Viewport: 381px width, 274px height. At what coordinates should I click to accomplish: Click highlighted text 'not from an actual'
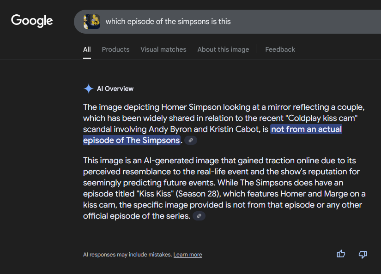click(x=306, y=129)
